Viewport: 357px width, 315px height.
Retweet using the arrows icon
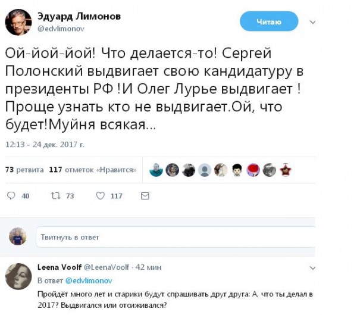pyautogui.click(x=55, y=196)
